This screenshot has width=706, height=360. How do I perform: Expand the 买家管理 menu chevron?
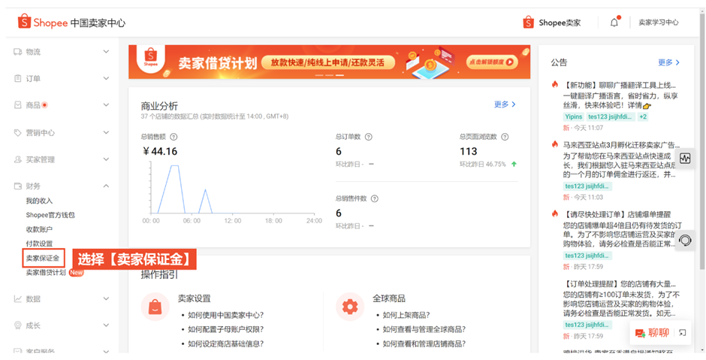pyautogui.click(x=106, y=159)
